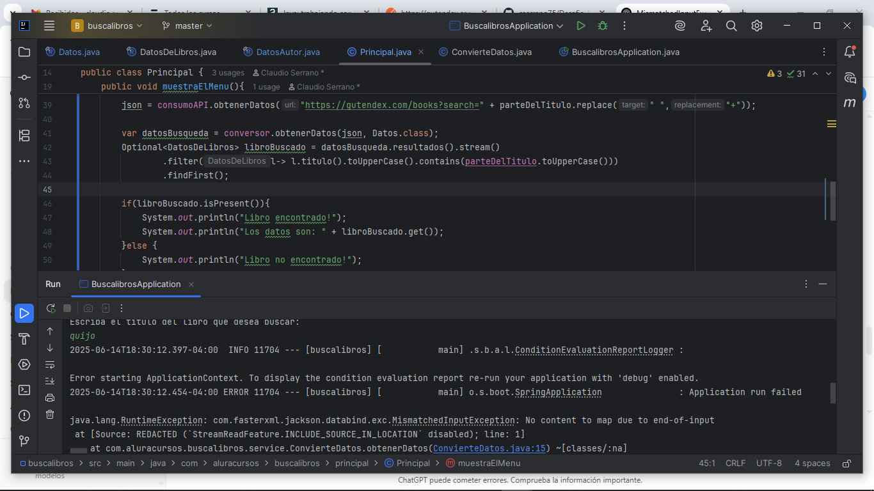
Task: Click the MismatchedInputException link
Action: (x=454, y=421)
